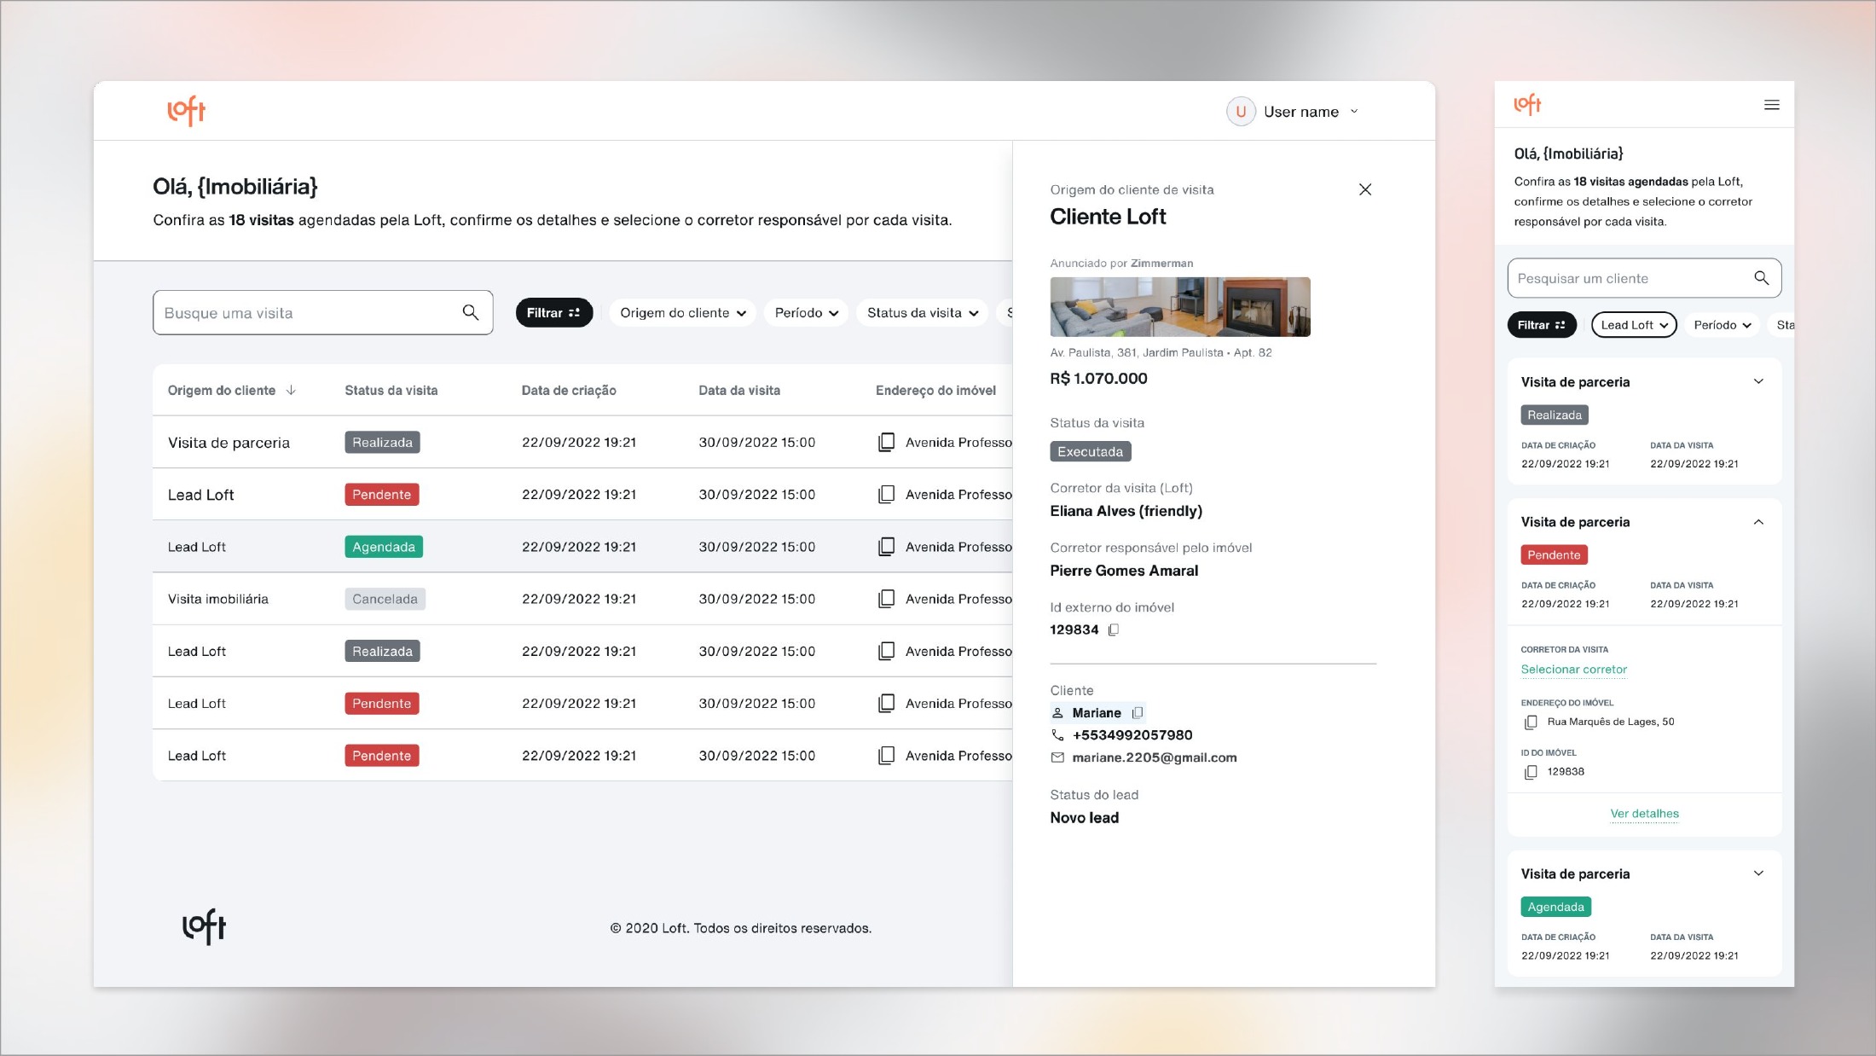Copy address in first Lead Loft Pendente row
This screenshot has height=1056, width=1876.
(x=887, y=495)
